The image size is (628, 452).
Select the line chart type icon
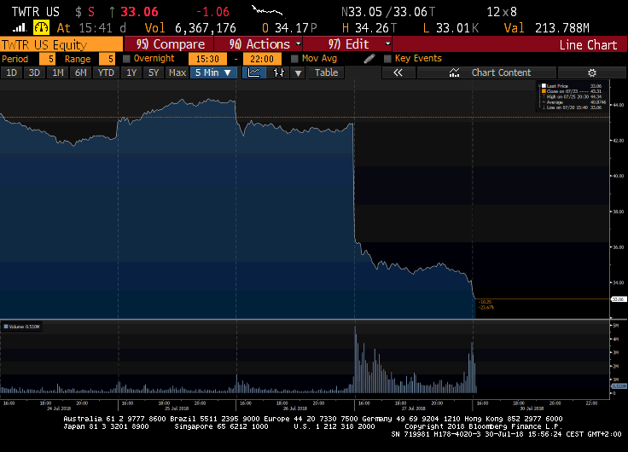click(254, 72)
